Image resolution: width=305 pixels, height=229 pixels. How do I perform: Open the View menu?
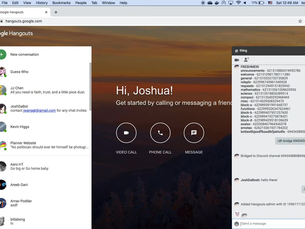click(x=27, y=3)
